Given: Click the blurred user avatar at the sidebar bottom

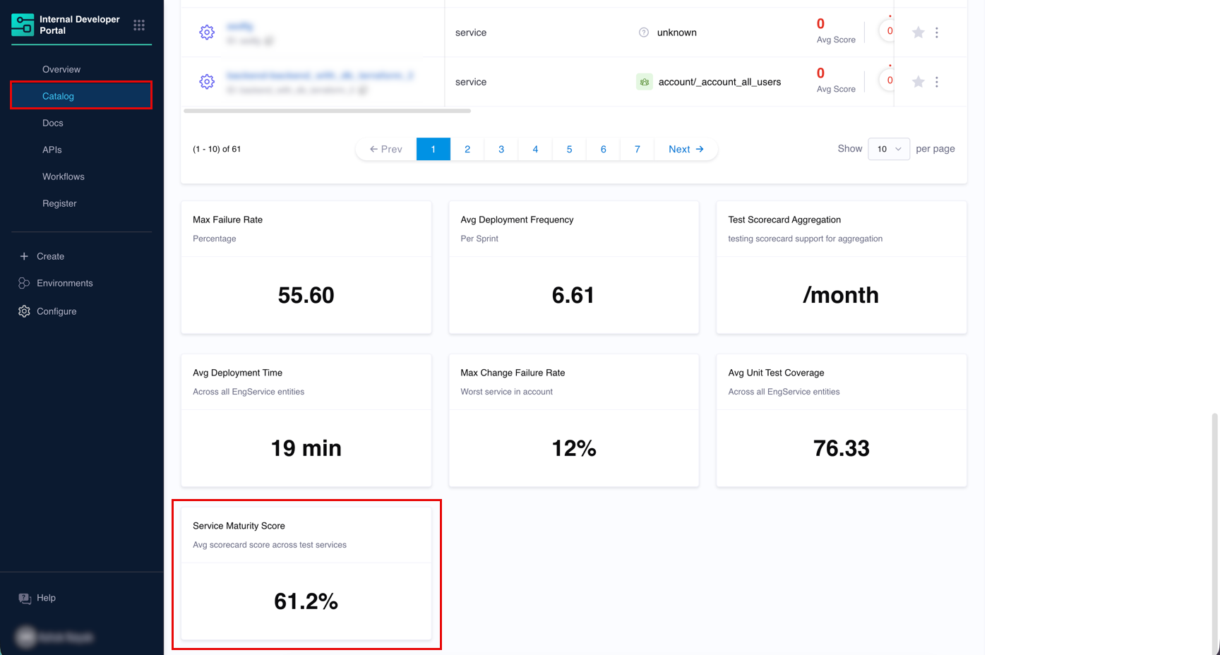Looking at the screenshot, I should click(26, 637).
